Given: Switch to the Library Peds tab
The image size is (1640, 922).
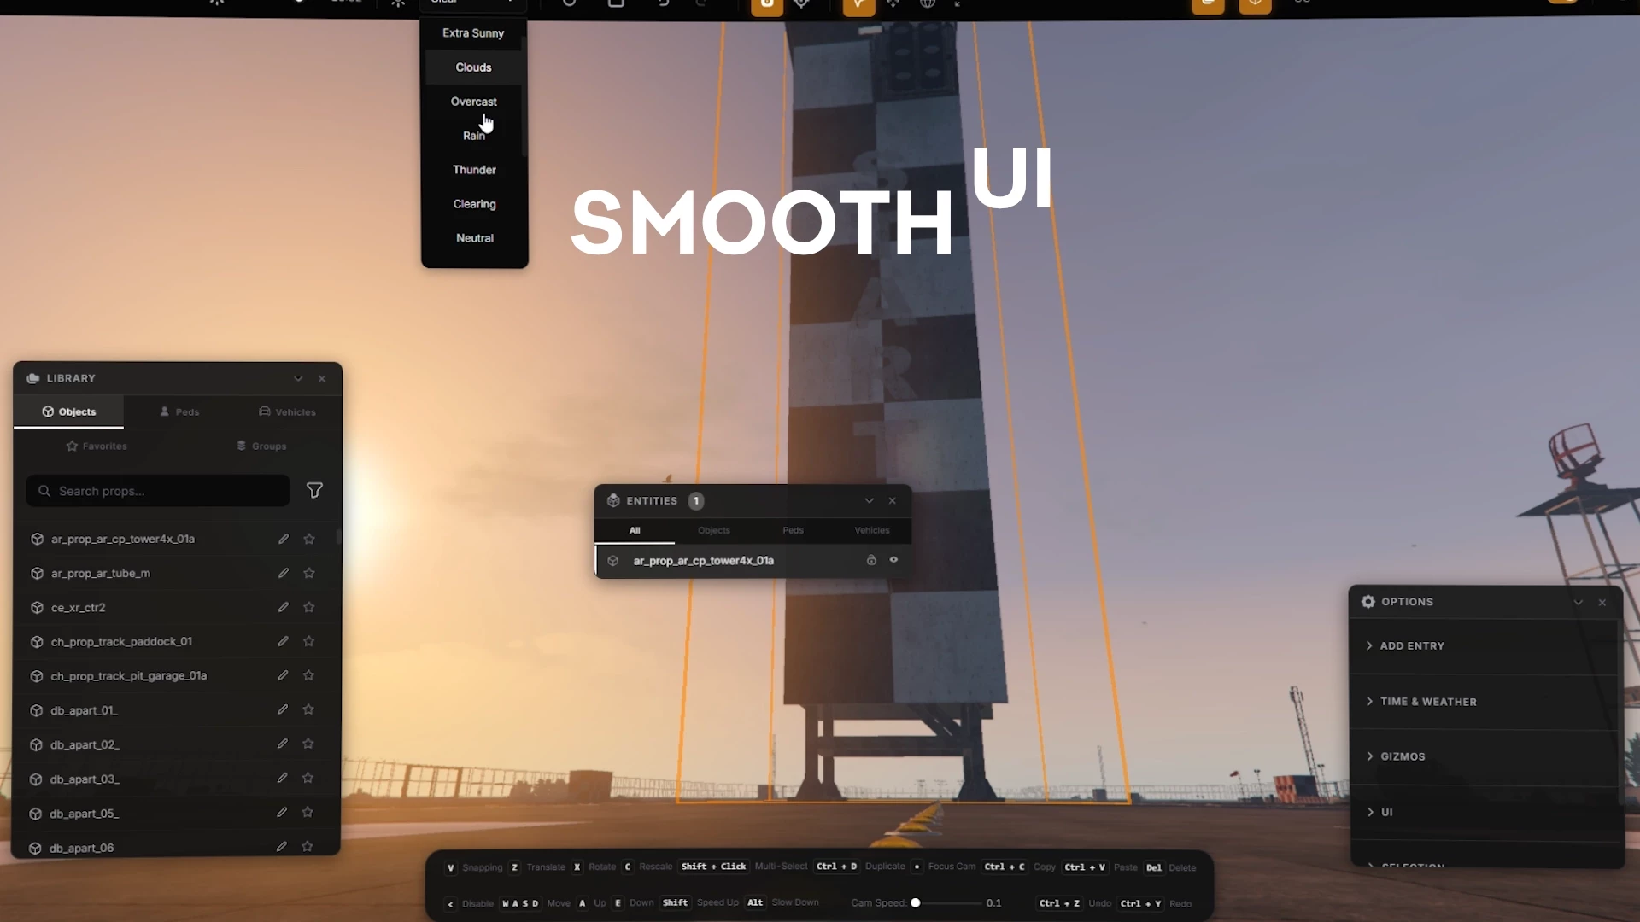Looking at the screenshot, I should pos(179,411).
